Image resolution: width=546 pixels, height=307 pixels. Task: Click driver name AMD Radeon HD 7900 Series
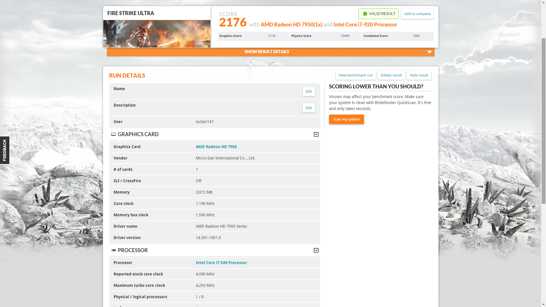tap(221, 226)
